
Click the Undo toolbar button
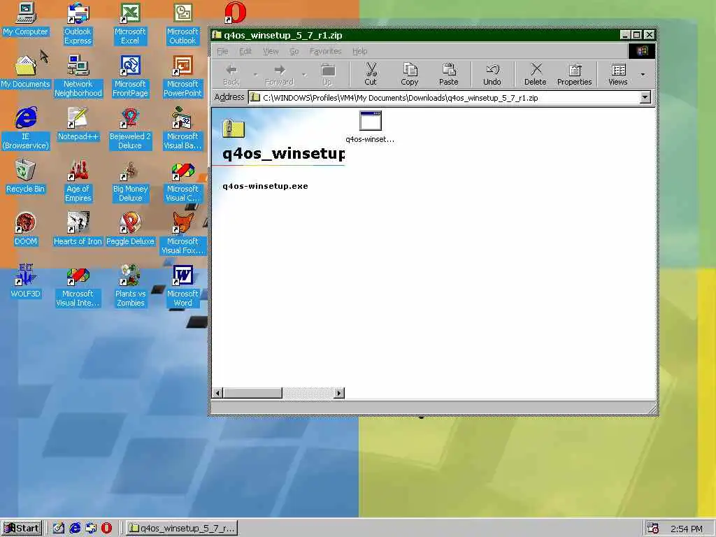click(492, 74)
